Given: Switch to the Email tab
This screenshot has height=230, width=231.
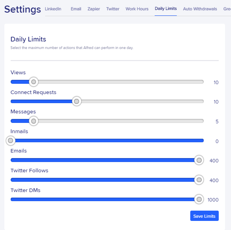Looking at the screenshot, I should [76, 9].
